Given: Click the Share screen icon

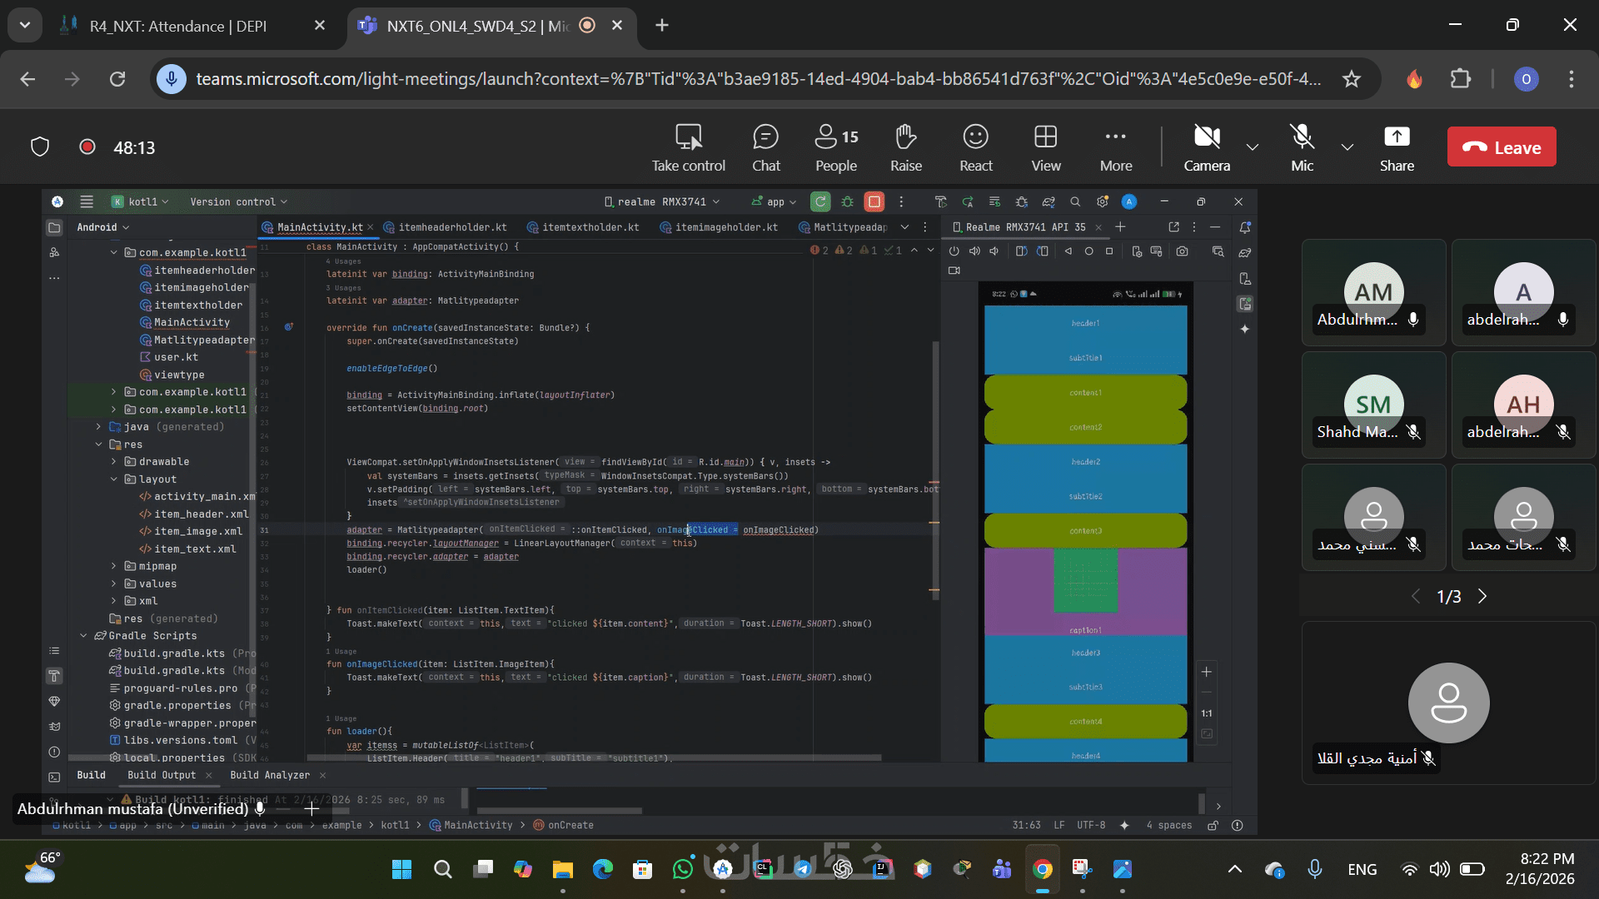Looking at the screenshot, I should click(1397, 147).
